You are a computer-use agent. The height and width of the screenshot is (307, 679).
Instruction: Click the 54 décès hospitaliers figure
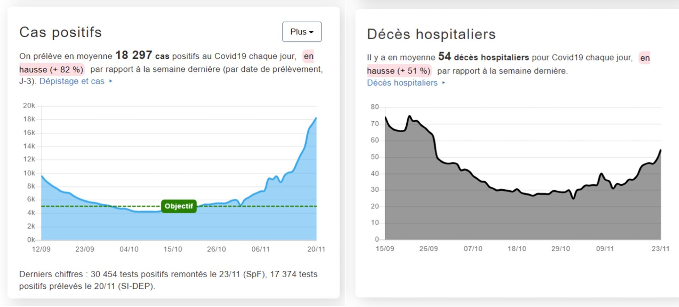pos(483,57)
